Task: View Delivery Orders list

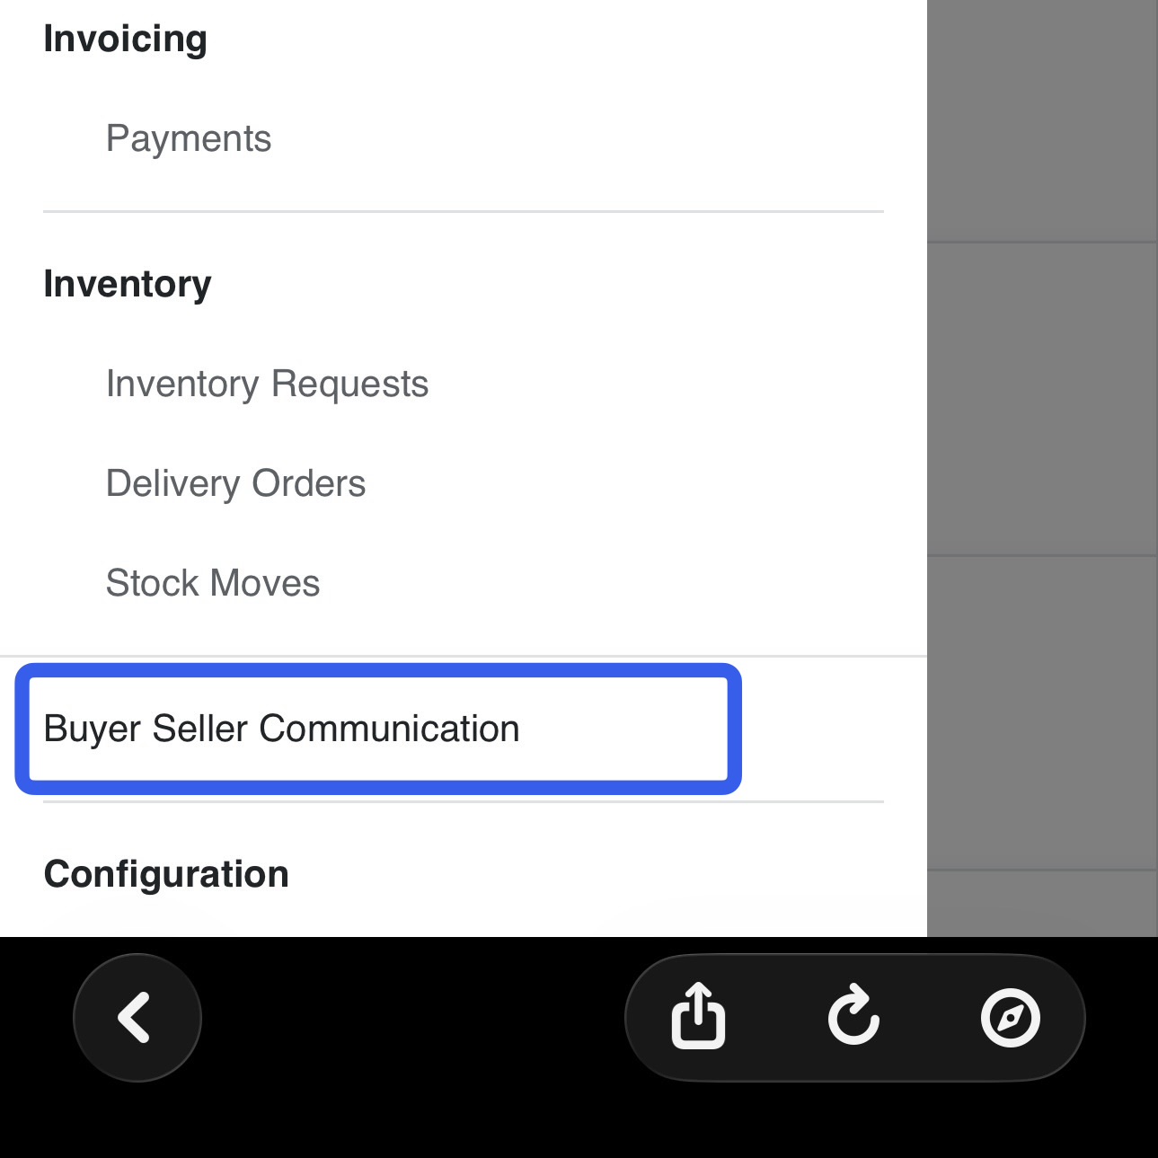Action: (235, 483)
